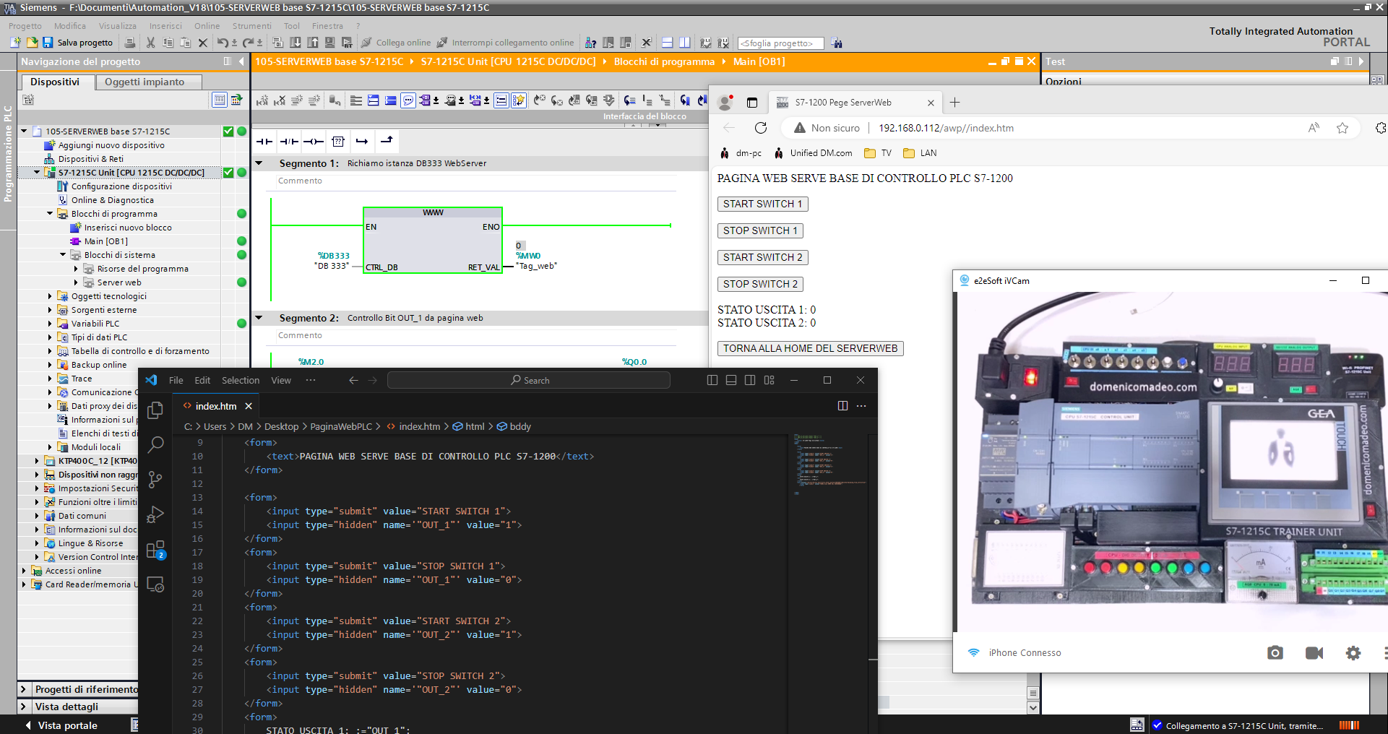Click the iVCam camera snapshot icon

[1275, 652]
